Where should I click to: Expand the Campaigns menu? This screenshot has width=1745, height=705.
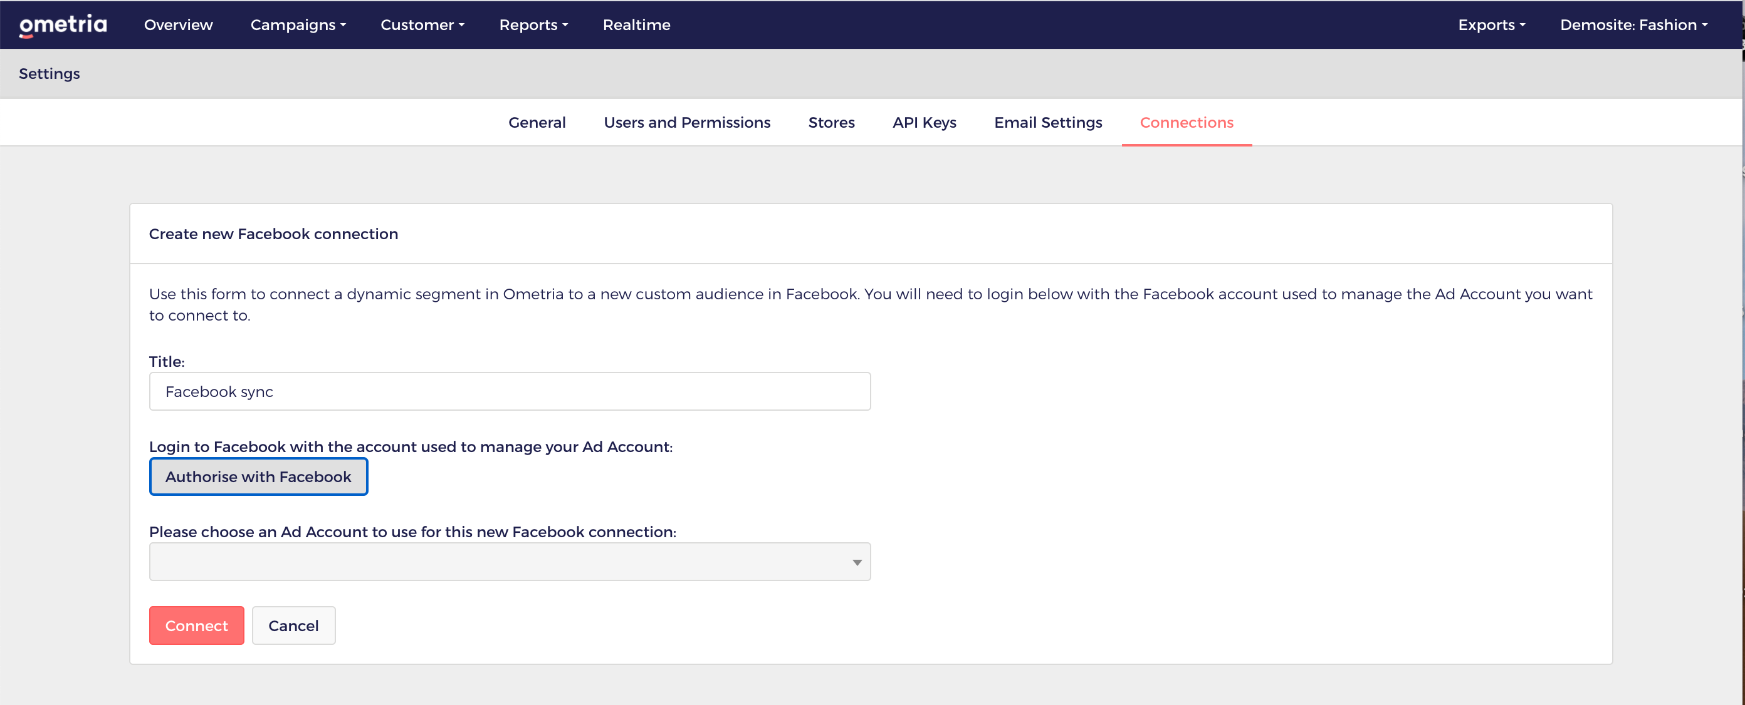tap(298, 25)
